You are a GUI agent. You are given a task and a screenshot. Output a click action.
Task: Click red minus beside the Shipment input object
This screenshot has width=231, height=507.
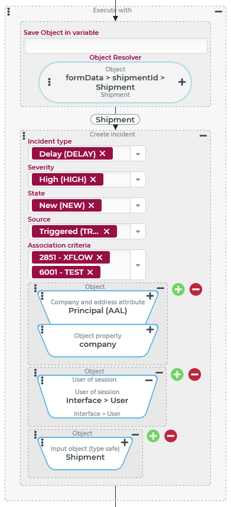pyautogui.click(x=171, y=436)
